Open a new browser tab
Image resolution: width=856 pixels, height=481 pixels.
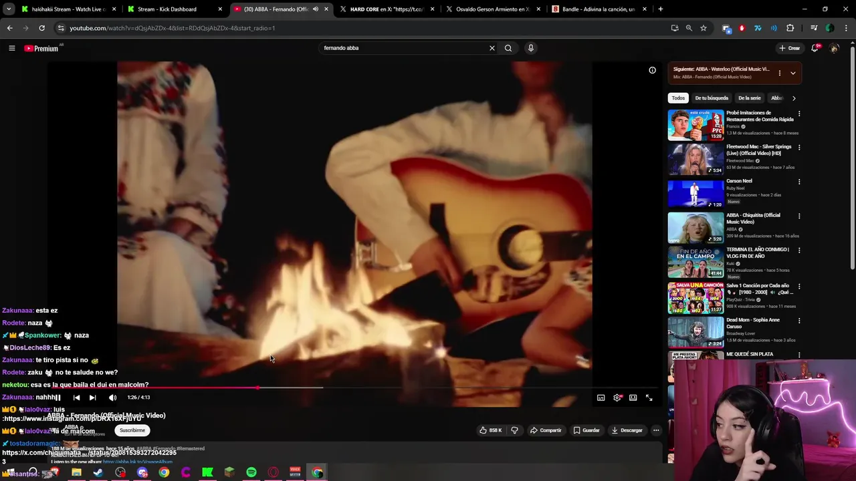click(660, 9)
